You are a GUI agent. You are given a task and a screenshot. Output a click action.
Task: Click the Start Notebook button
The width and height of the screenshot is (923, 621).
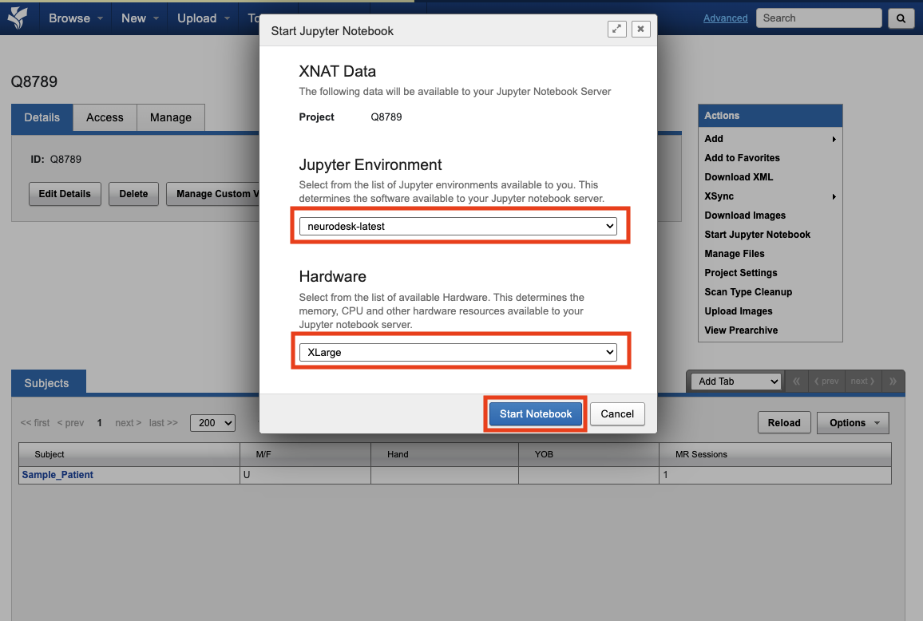point(536,413)
